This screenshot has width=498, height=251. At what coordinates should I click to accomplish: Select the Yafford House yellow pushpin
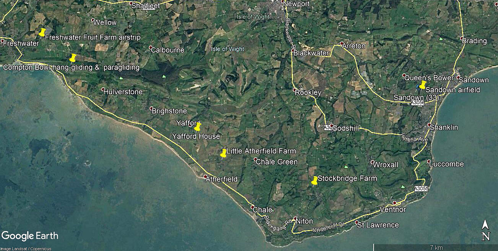[x=198, y=127]
